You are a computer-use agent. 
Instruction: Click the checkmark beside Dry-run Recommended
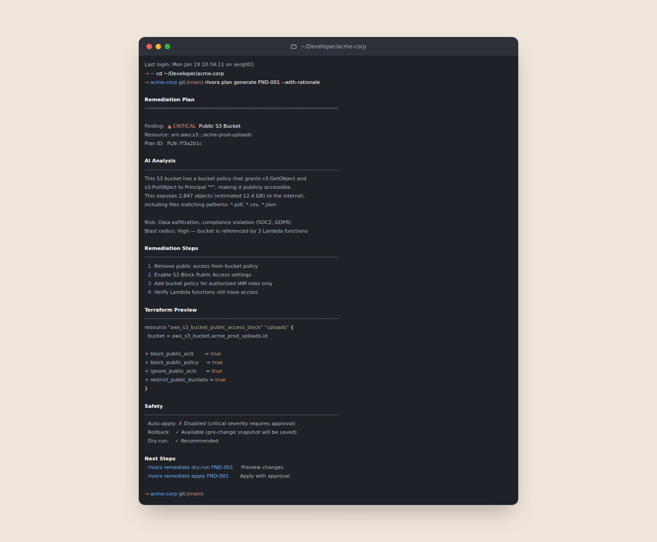click(177, 441)
